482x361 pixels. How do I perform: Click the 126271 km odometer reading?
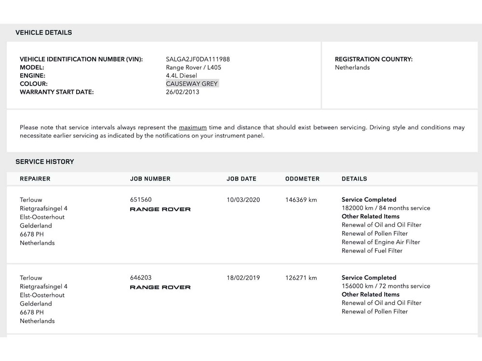(x=301, y=278)
